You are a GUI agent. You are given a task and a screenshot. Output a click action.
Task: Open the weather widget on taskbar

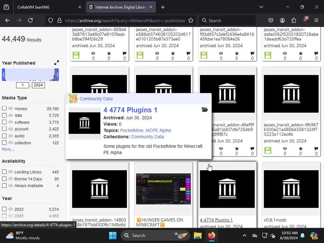23,235
